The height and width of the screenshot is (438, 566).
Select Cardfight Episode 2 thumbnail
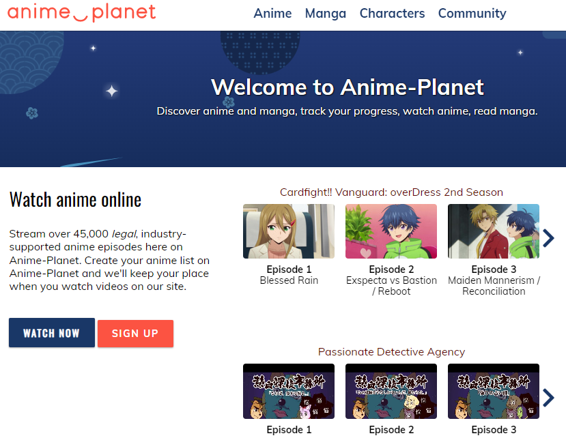tap(391, 231)
